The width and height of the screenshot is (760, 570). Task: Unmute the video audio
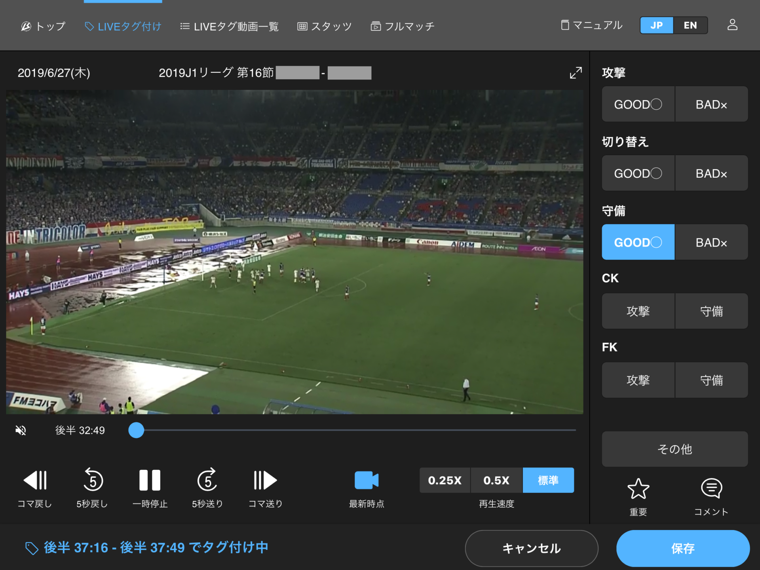[x=21, y=430]
